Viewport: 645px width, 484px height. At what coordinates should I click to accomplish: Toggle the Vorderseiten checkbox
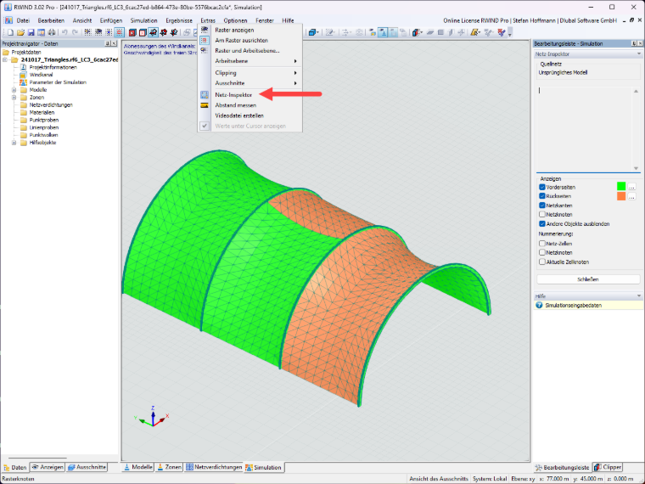(x=542, y=187)
